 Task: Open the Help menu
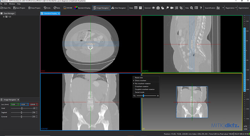pyautogui.click(x=18, y=4)
